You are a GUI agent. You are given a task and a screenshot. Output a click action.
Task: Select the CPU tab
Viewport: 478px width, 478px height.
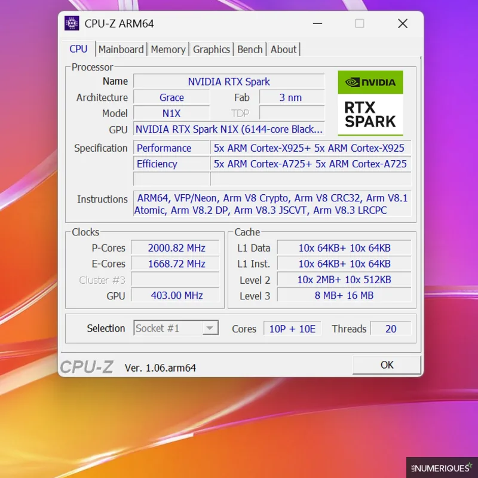pyautogui.click(x=78, y=49)
